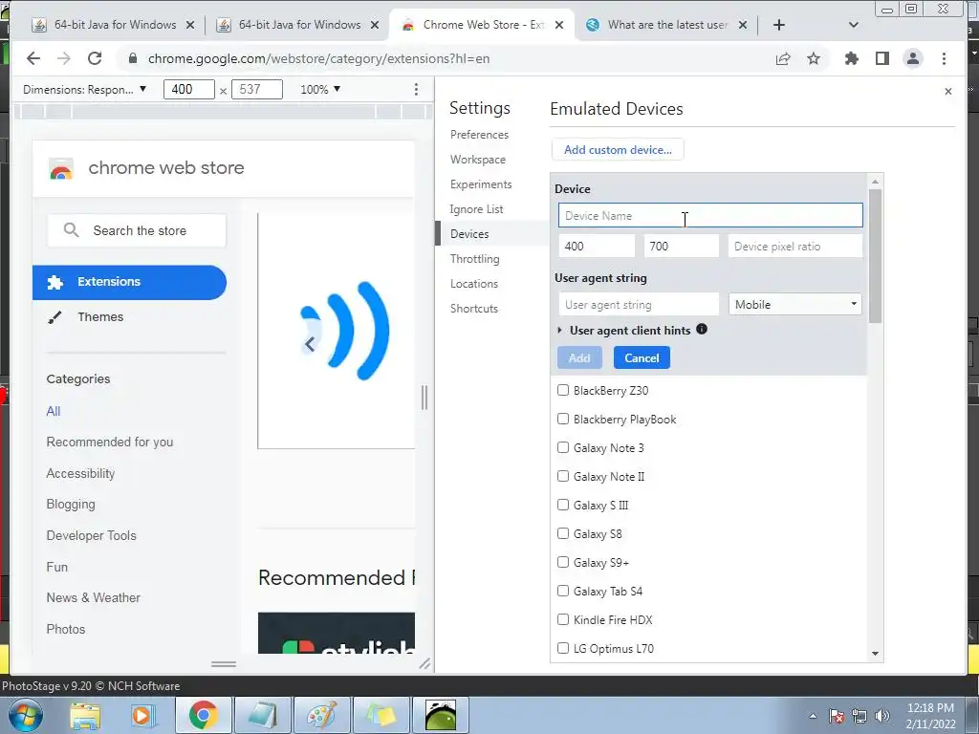Click the 'Search the store' box
The height and width of the screenshot is (734, 979).
137,230
